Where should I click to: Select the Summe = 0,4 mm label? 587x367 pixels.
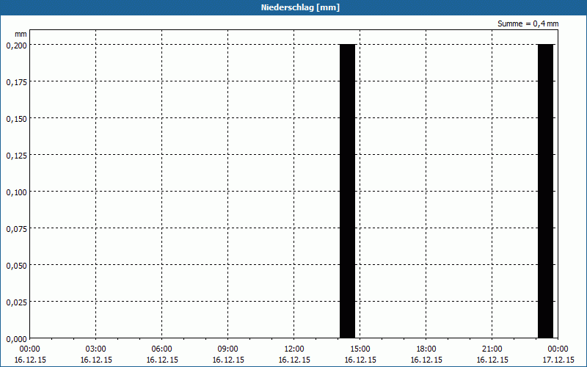point(528,23)
